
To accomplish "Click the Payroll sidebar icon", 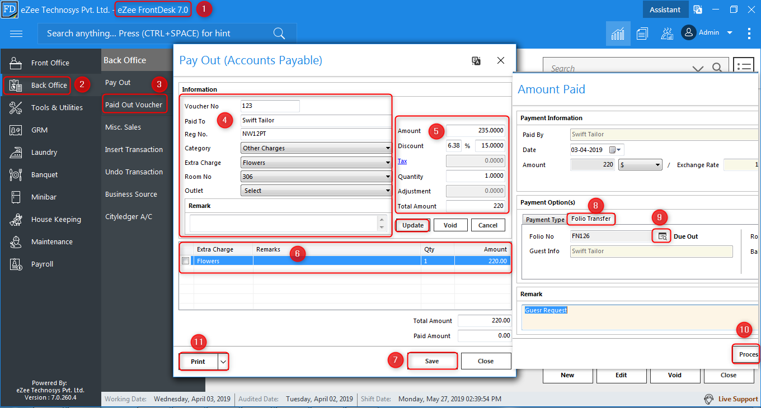I will [x=16, y=264].
